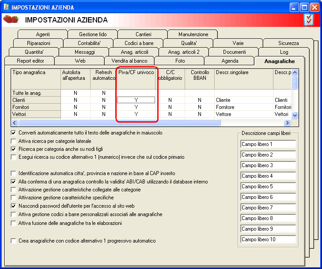Select the Clienti row header
The image size is (322, 269).
(36, 100)
